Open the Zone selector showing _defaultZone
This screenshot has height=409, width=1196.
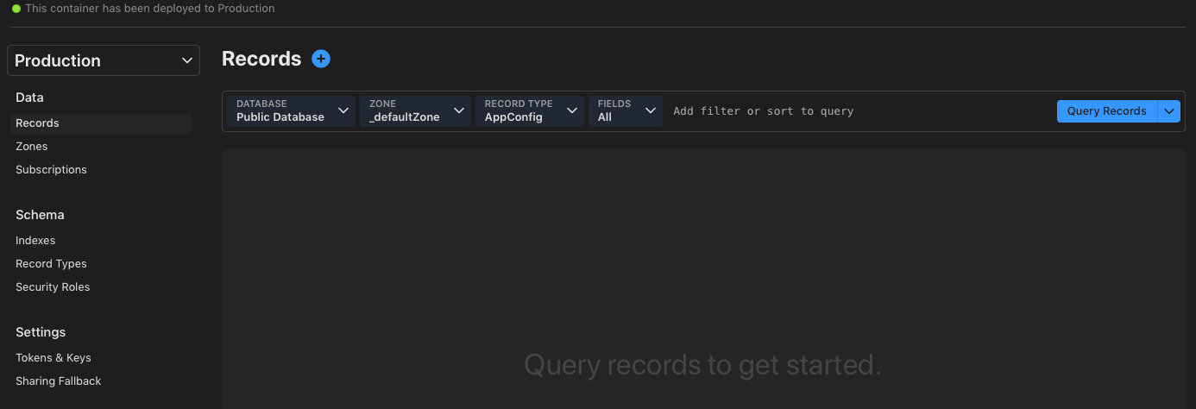415,111
